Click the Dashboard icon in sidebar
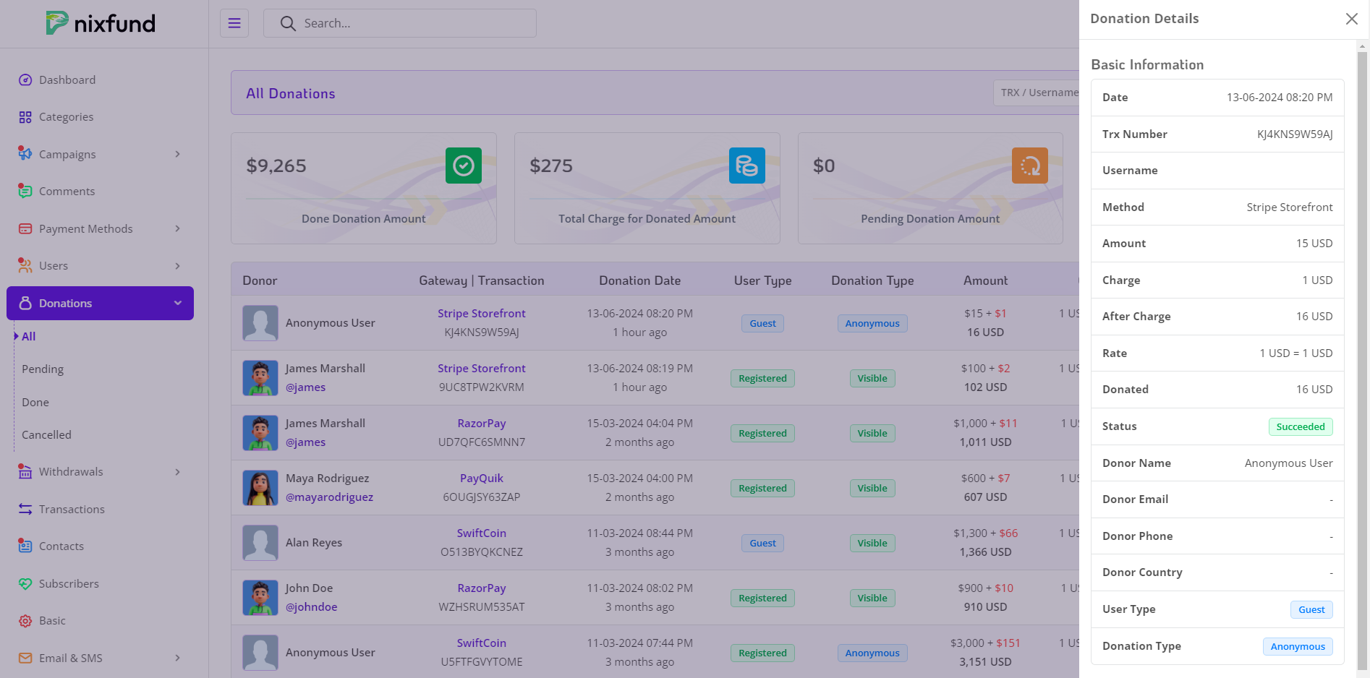1370x678 pixels. click(x=25, y=80)
